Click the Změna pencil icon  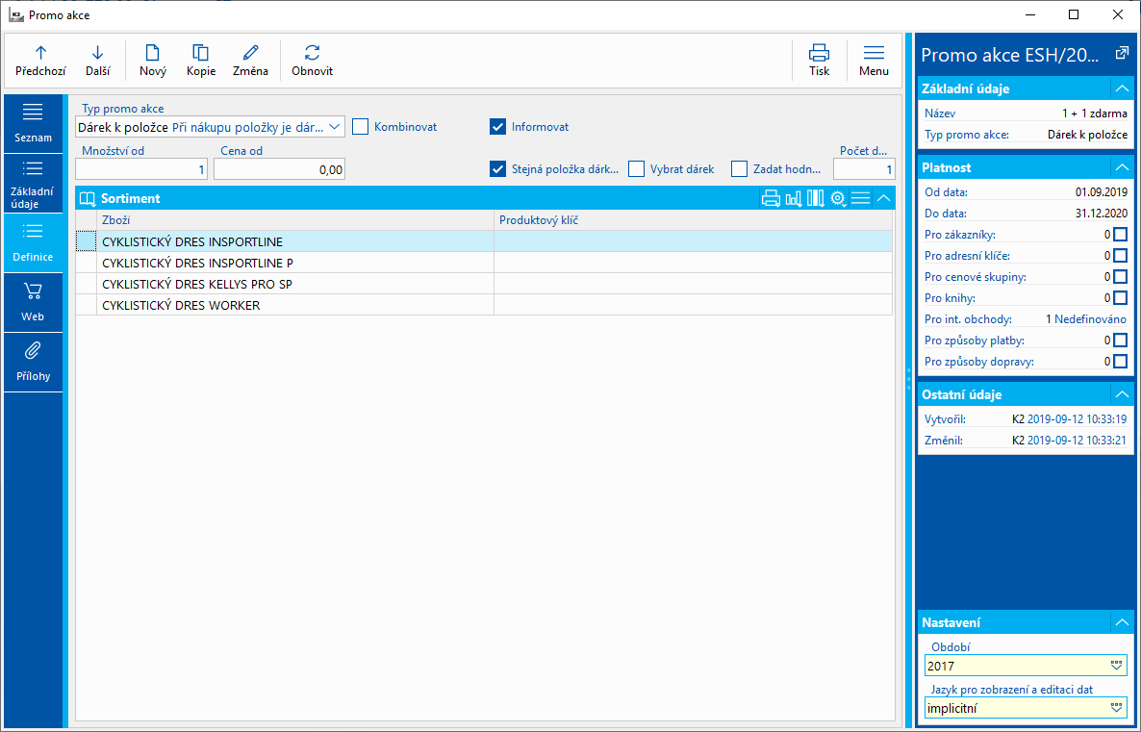pyautogui.click(x=250, y=53)
